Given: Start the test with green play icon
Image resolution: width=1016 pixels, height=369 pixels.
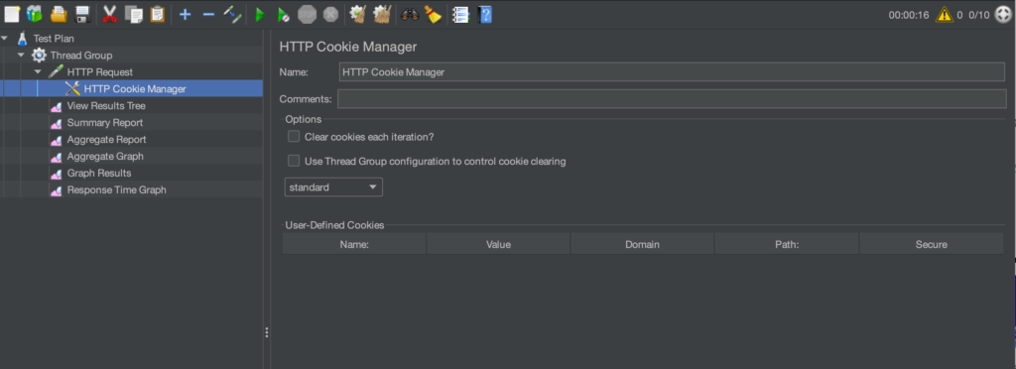Looking at the screenshot, I should [260, 14].
